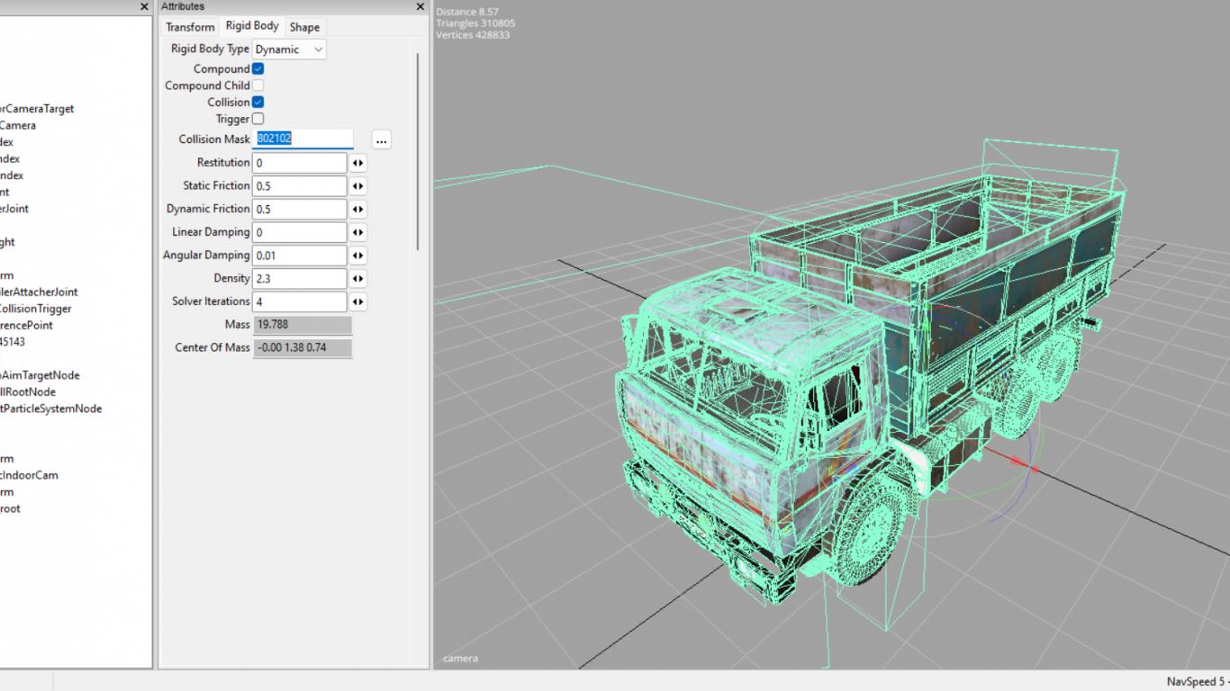Select the trailerAttacherJoint node in tree
Viewport: 1230px width, 691px height.
[38, 292]
